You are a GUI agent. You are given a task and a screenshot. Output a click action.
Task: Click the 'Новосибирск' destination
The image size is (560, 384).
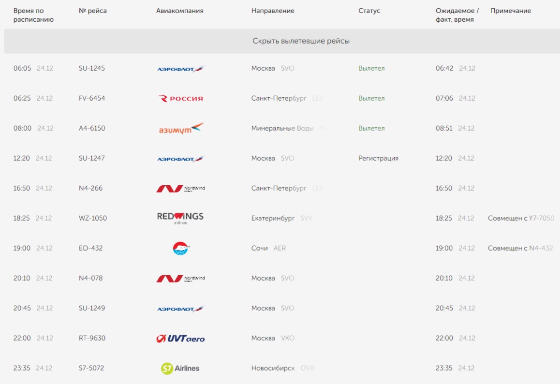pyautogui.click(x=273, y=368)
